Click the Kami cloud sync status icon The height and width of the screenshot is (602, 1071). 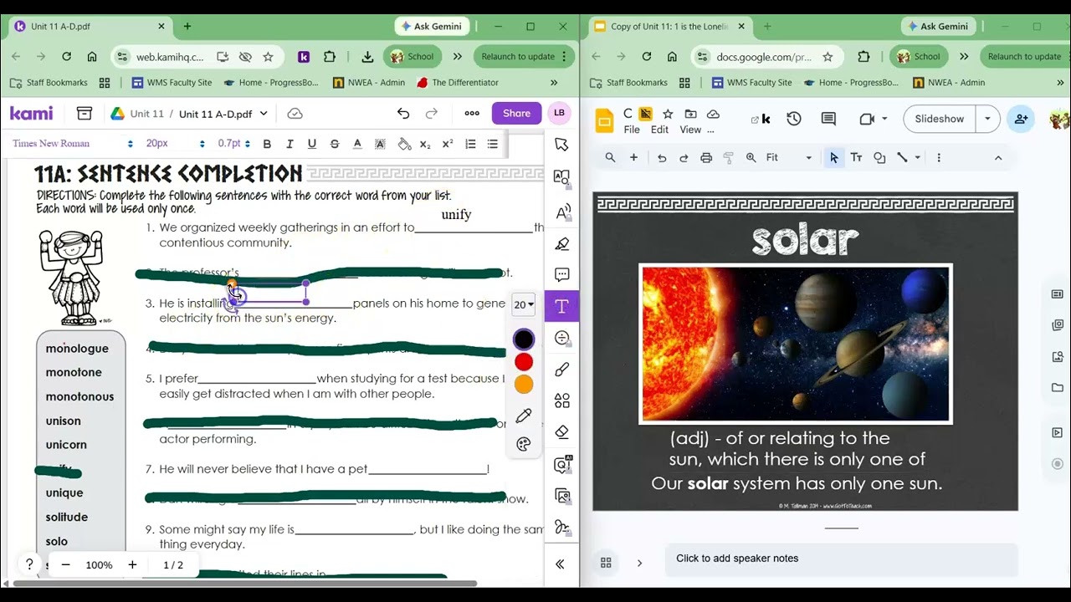(x=295, y=114)
